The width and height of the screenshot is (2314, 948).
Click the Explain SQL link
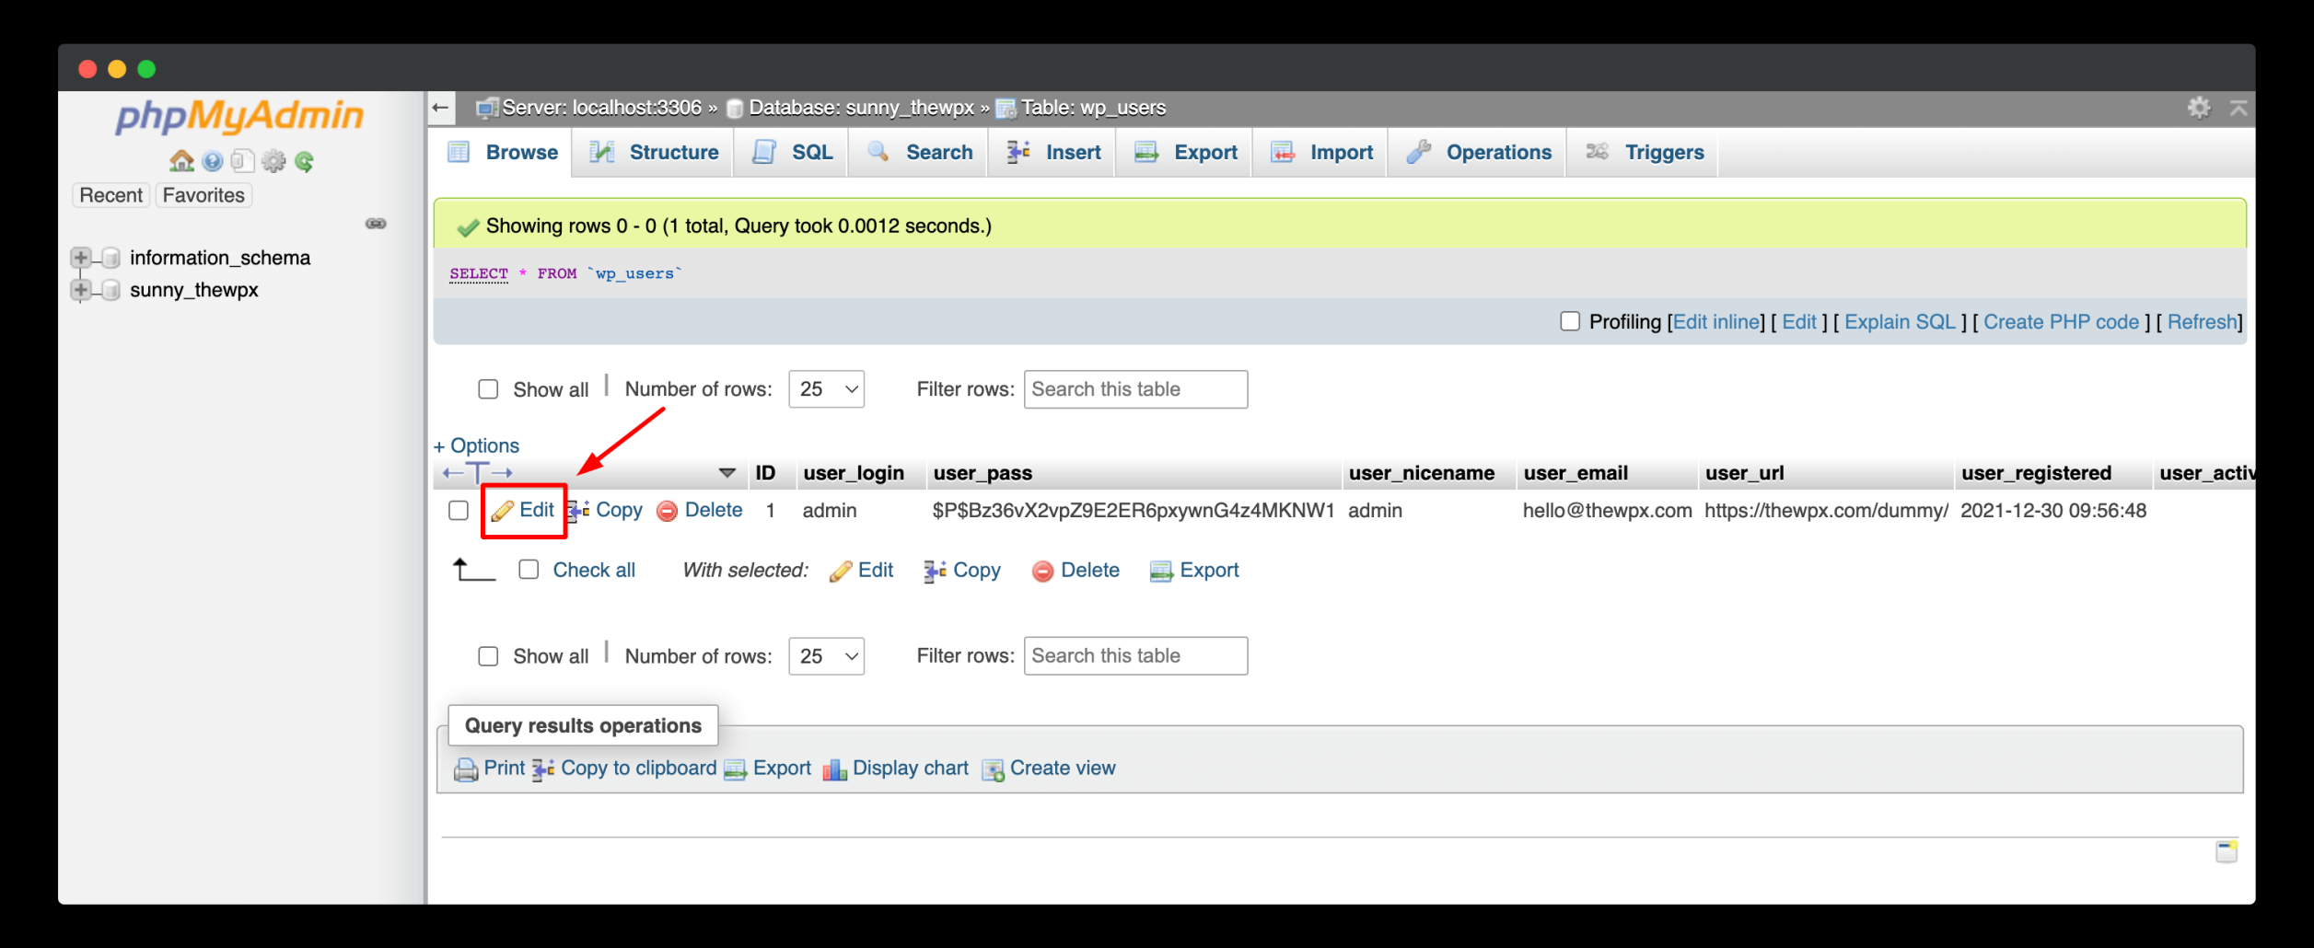[1900, 322]
